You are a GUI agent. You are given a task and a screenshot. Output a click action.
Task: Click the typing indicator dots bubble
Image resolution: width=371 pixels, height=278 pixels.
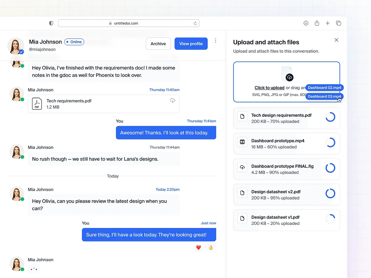34,269
